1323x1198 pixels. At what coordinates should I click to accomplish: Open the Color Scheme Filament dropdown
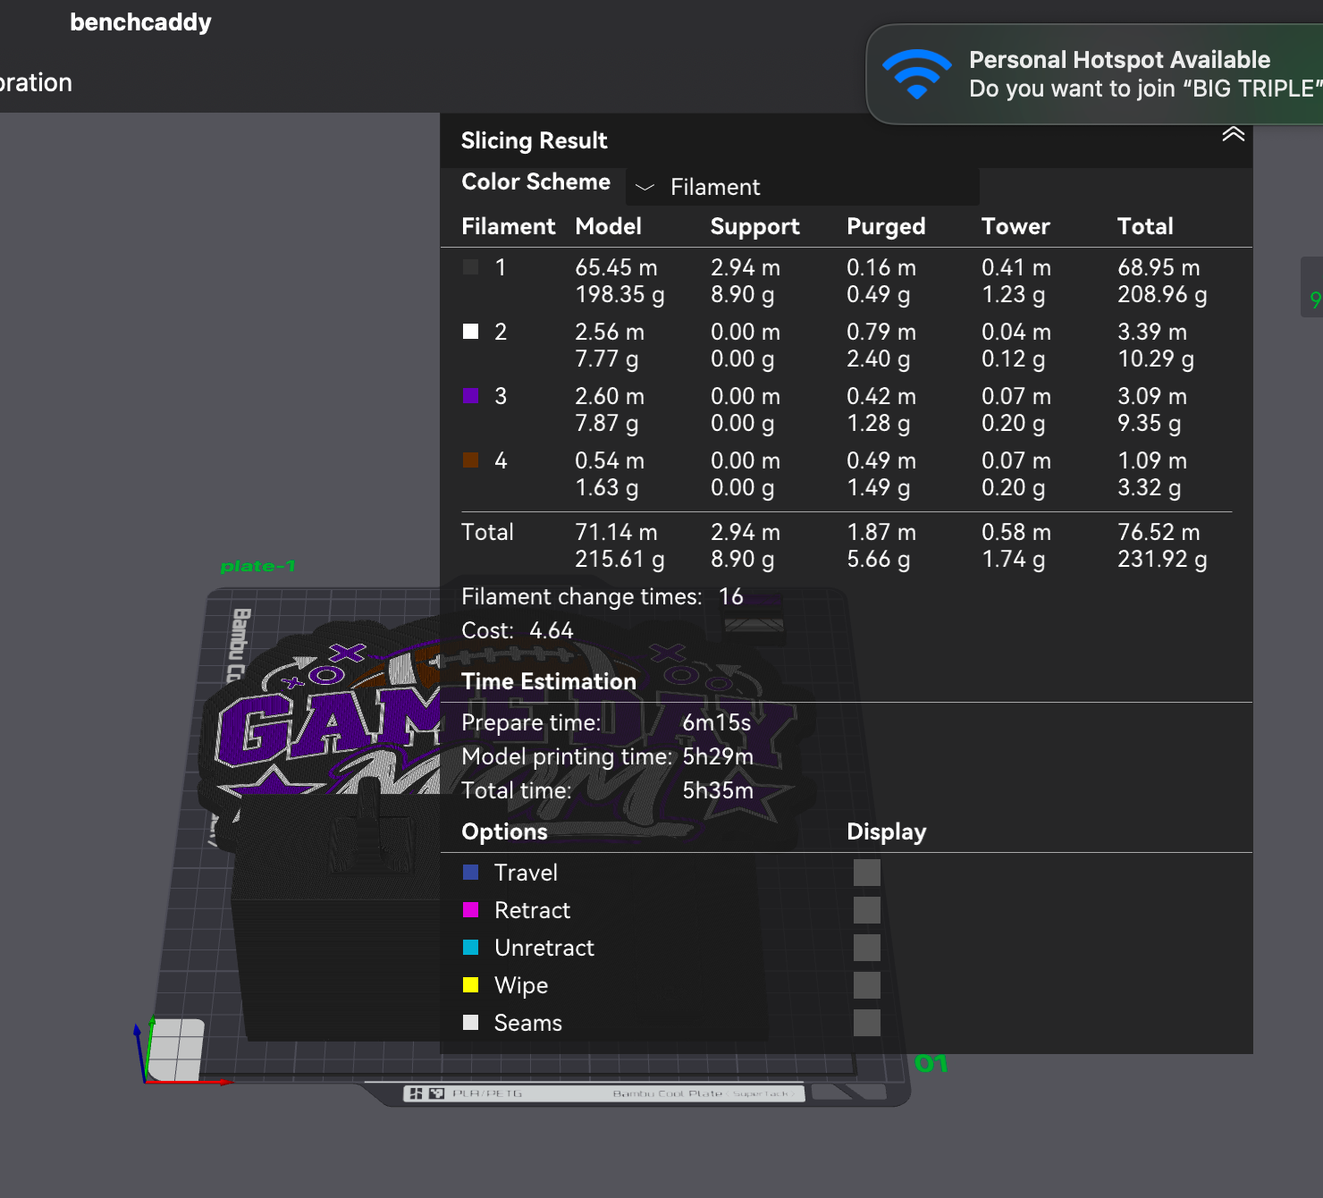[802, 187]
